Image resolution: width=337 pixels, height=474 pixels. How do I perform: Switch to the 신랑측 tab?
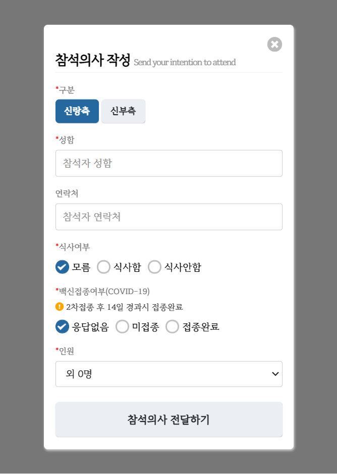[x=77, y=111]
